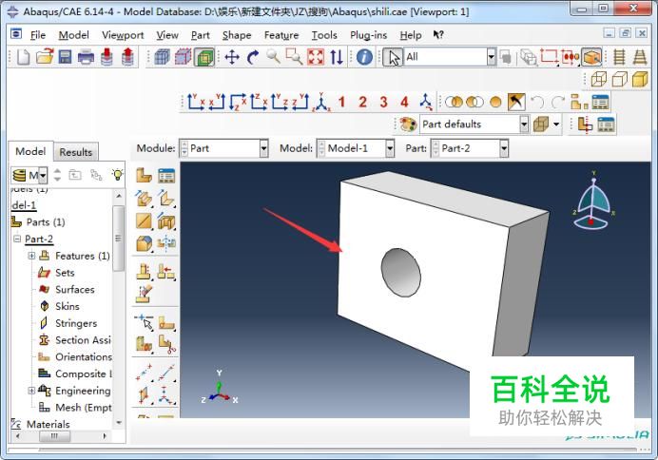658x460 pixels.
Task: Open the Color Code palette dialog
Action: pyautogui.click(x=408, y=125)
